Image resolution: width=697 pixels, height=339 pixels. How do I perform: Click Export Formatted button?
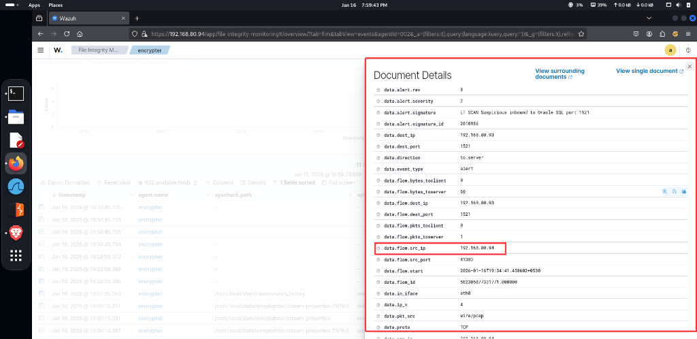click(x=65, y=182)
